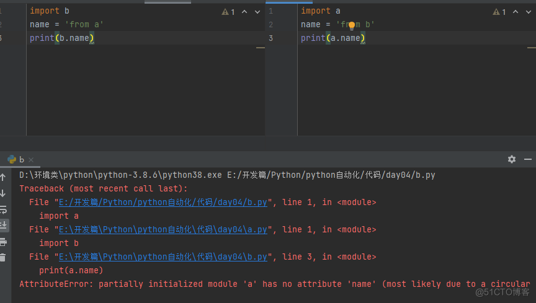This screenshot has width=536, height=303.
Task: Clear console with the trash icon
Action: click(x=2, y=258)
